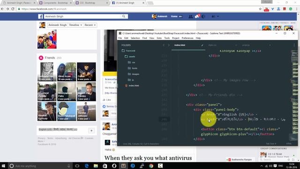Image resolution: width=300 pixels, height=169 pixels.
Task: Open Facebook account menu arrow
Action: click(218, 16)
